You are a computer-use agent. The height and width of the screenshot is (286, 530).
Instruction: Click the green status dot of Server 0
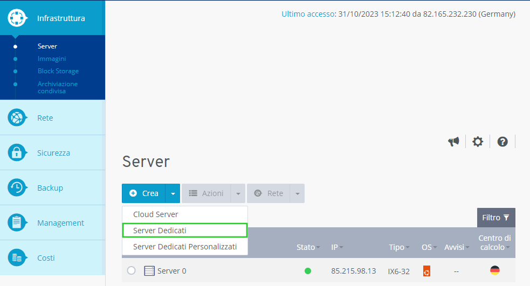pos(307,271)
